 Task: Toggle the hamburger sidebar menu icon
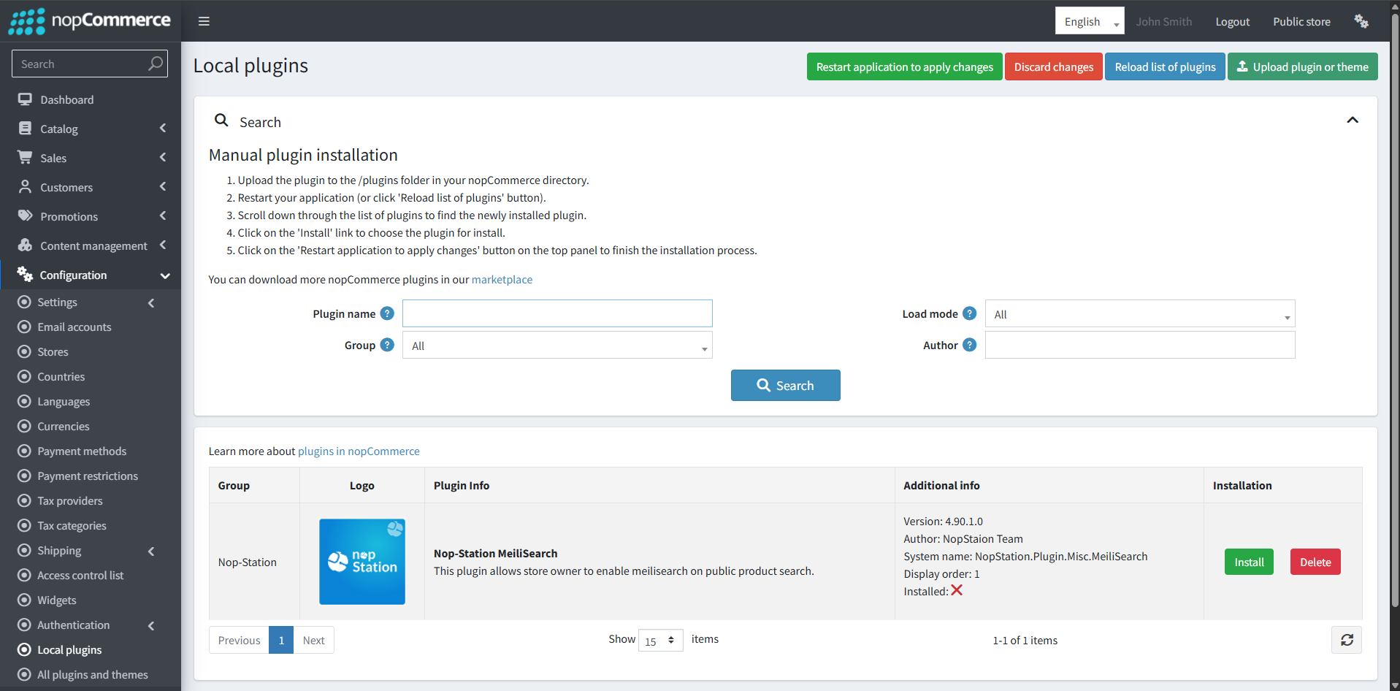[x=204, y=21]
